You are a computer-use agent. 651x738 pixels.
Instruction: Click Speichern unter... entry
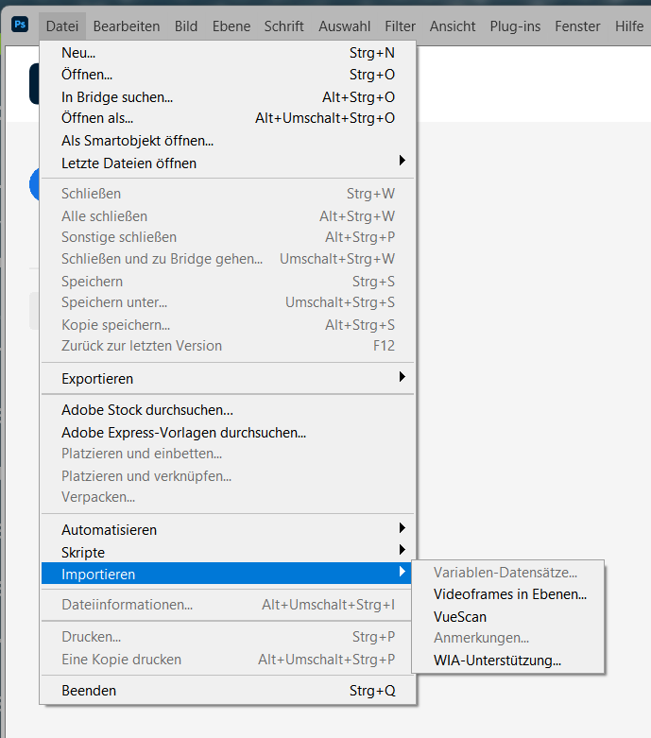[228, 302]
